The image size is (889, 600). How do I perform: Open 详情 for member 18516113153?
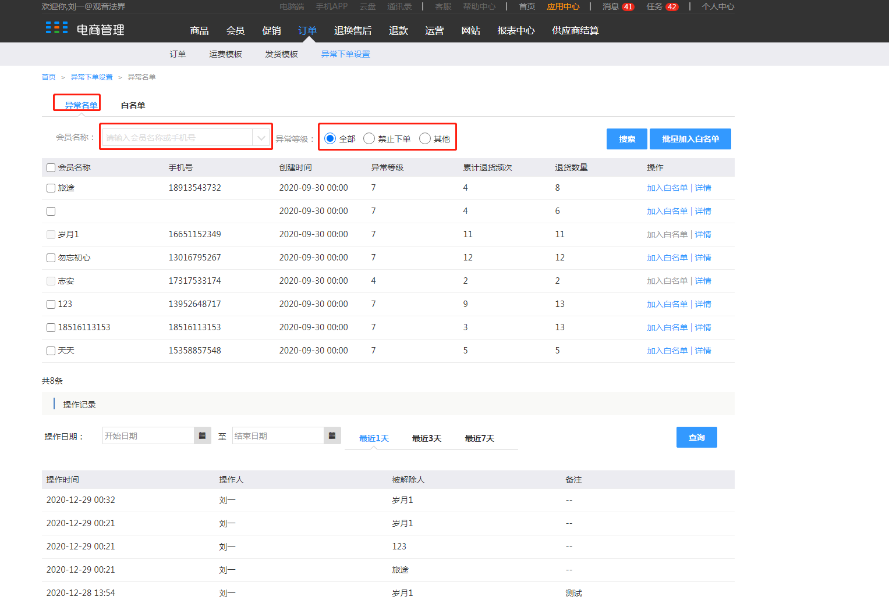click(x=703, y=327)
